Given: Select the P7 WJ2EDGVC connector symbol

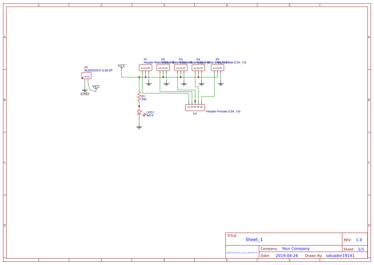Looking at the screenshot, I should pos(86,76).
